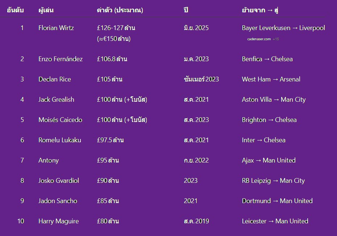The height and width of the screenshot is (236, 337).
Task: Select the Bayer Leverkusen → Liverpool transfer text
Action: (283, 28)
